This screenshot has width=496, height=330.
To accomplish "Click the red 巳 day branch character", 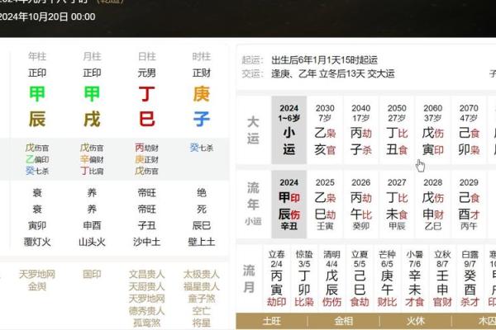I will click(x=146, y=119).
